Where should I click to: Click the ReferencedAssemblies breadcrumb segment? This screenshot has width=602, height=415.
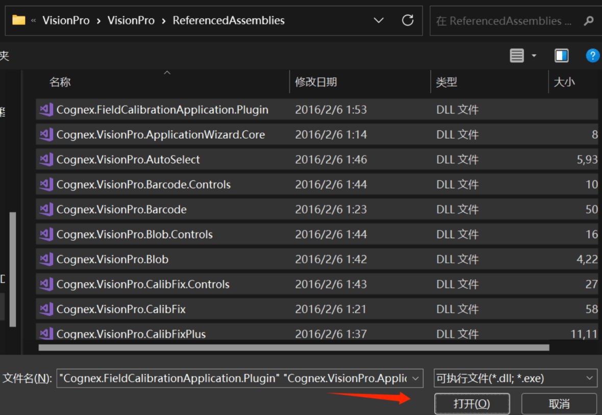coord(229,20)
